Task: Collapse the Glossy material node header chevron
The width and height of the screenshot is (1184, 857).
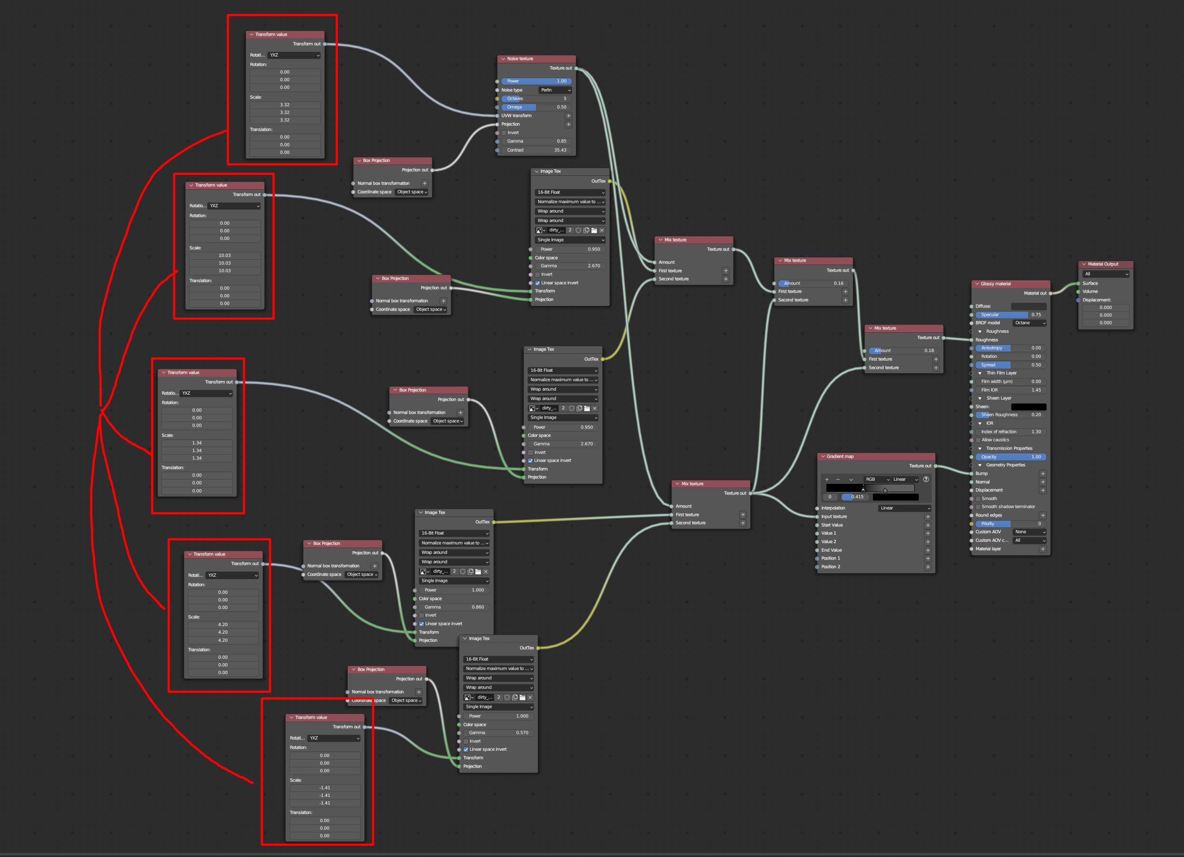Action: (x=977, y=284)
